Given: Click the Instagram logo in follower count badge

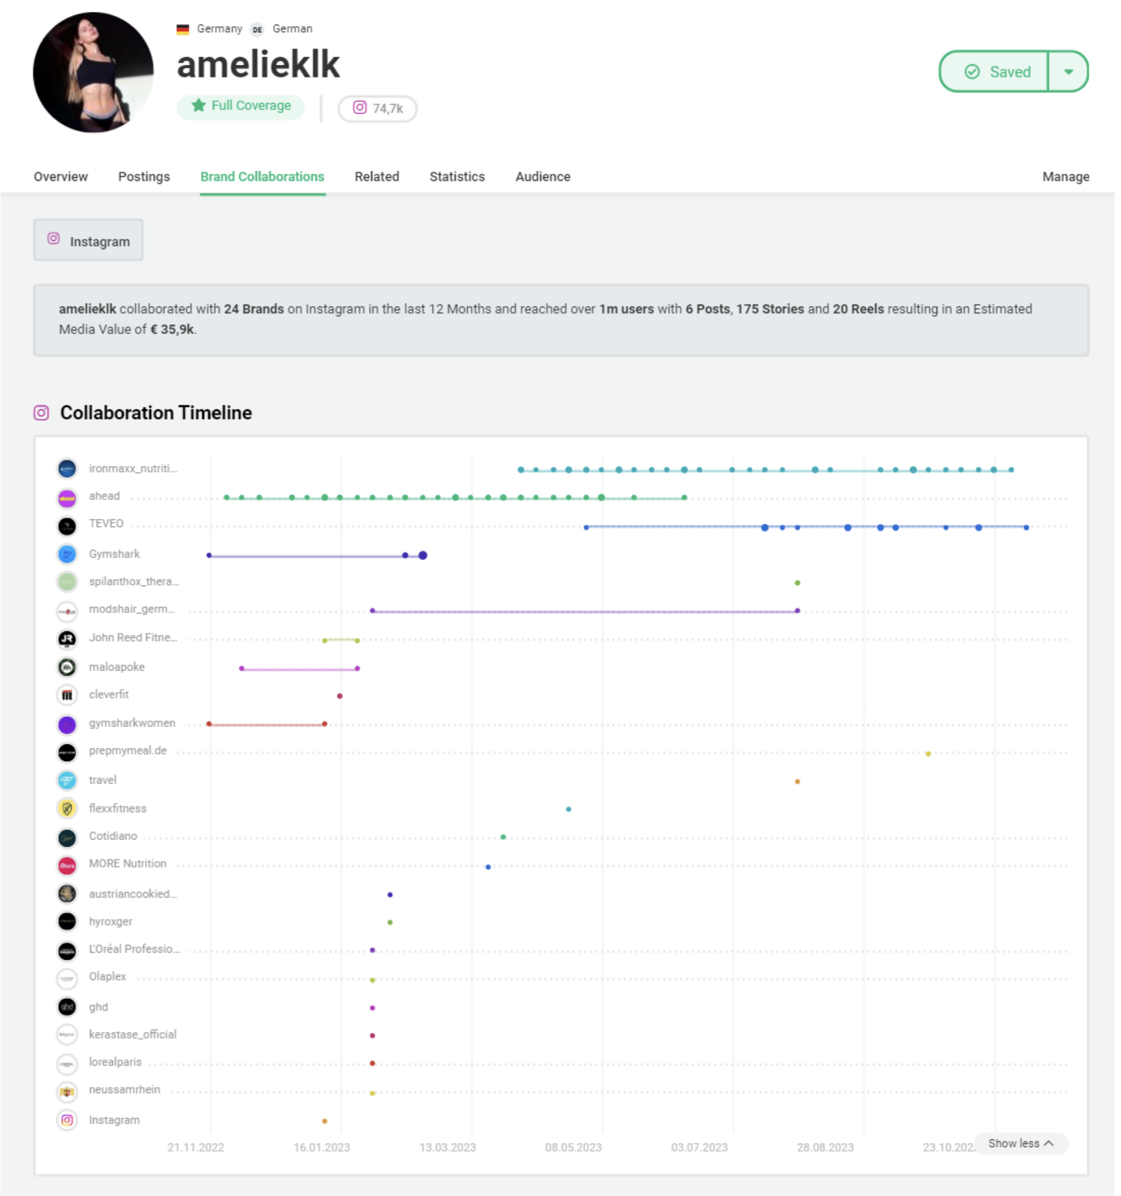Looking at the screenshot, I should coord(359,108).
